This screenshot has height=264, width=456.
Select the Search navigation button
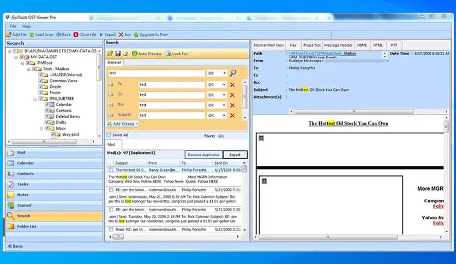pyautogui.click(x=54, y=216)
